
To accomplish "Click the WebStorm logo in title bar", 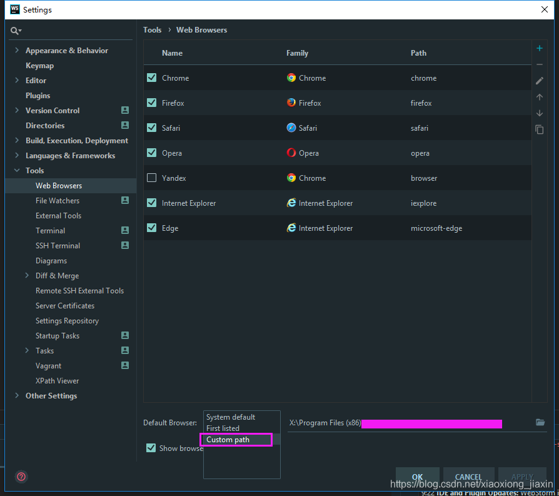I will [x=15, y=9].
